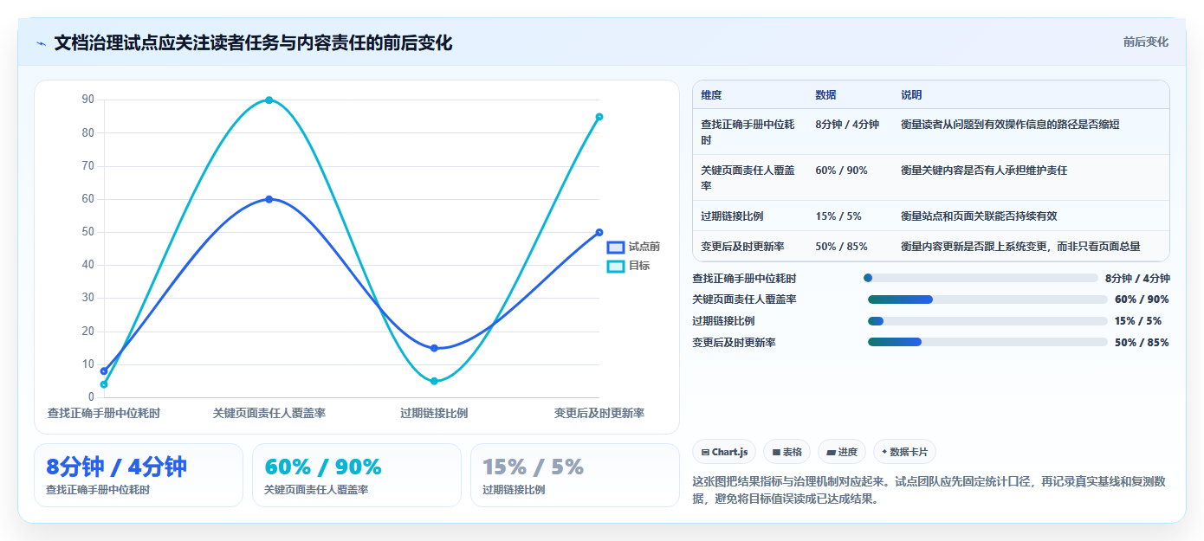
Task: Click y-axis tick label 90
Action: [88, 100]
